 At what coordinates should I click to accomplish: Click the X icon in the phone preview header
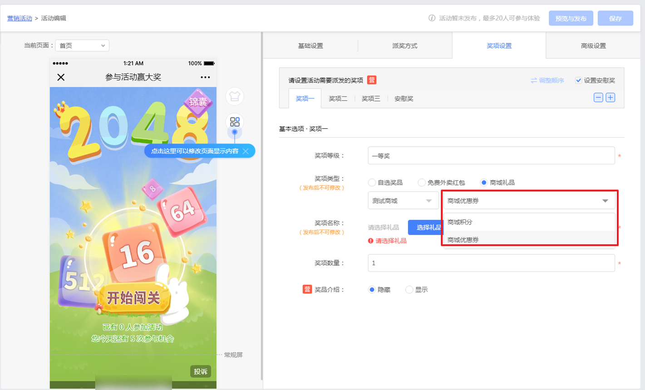[x=61, y=77]
